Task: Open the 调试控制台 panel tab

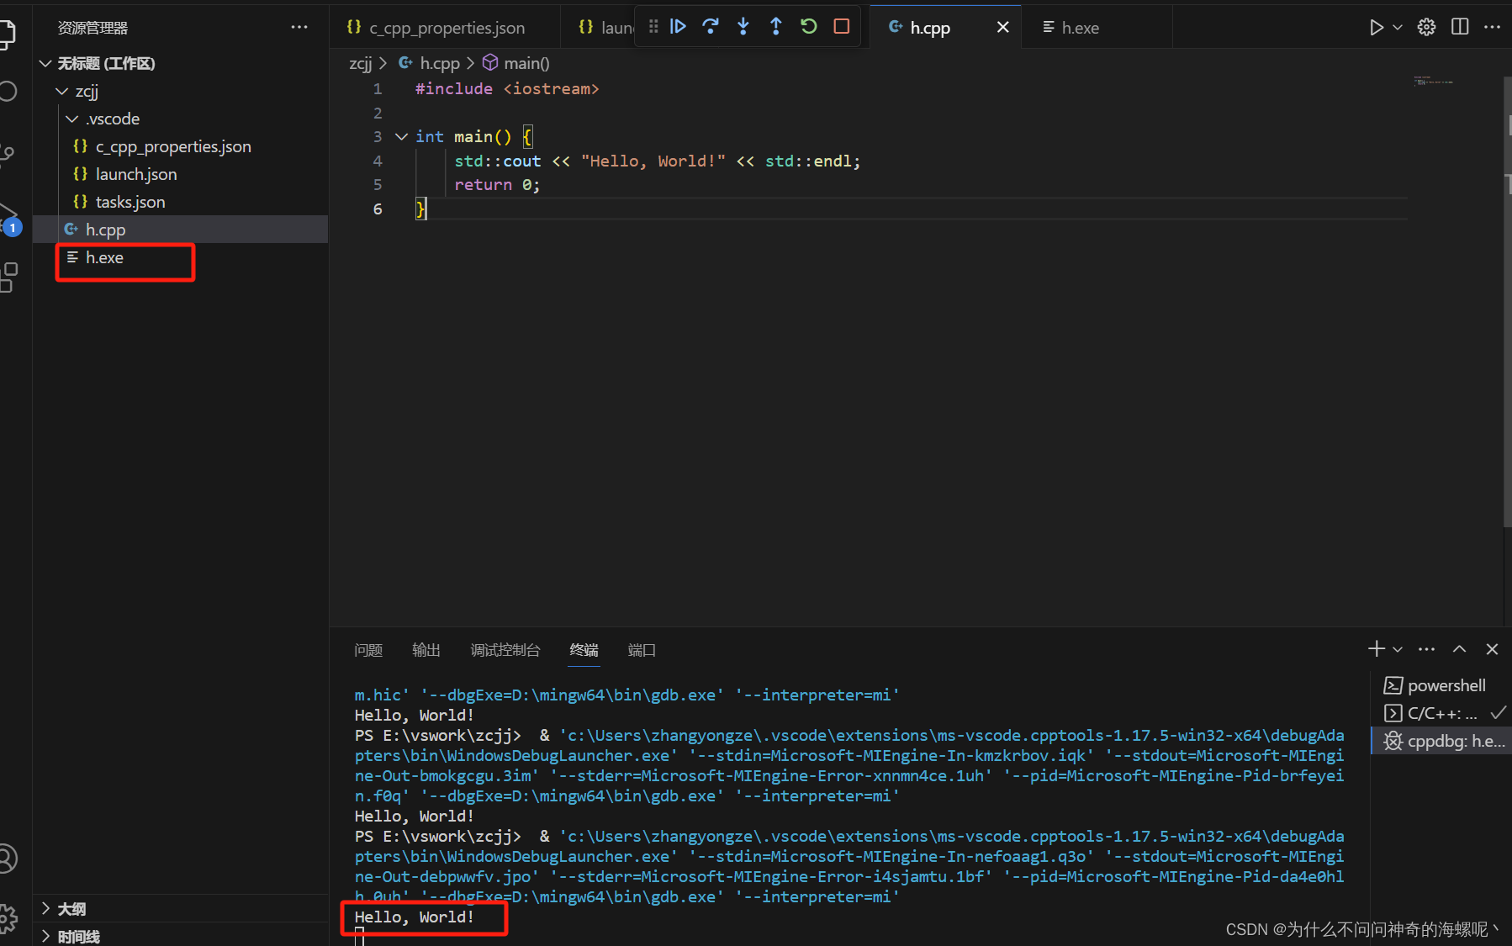Action: [505, 650]
